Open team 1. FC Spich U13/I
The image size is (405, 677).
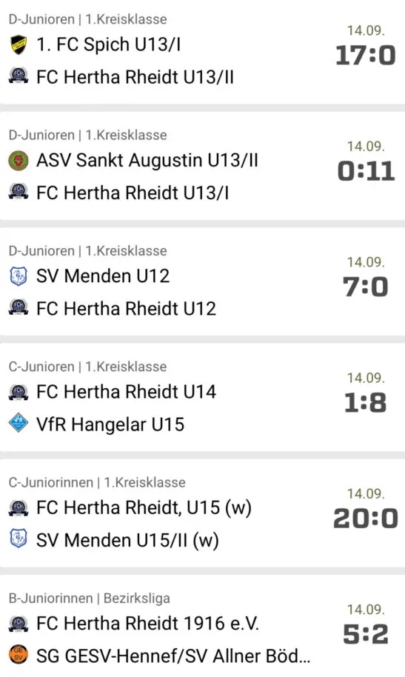pyautogui.click(x=108, y=45)
